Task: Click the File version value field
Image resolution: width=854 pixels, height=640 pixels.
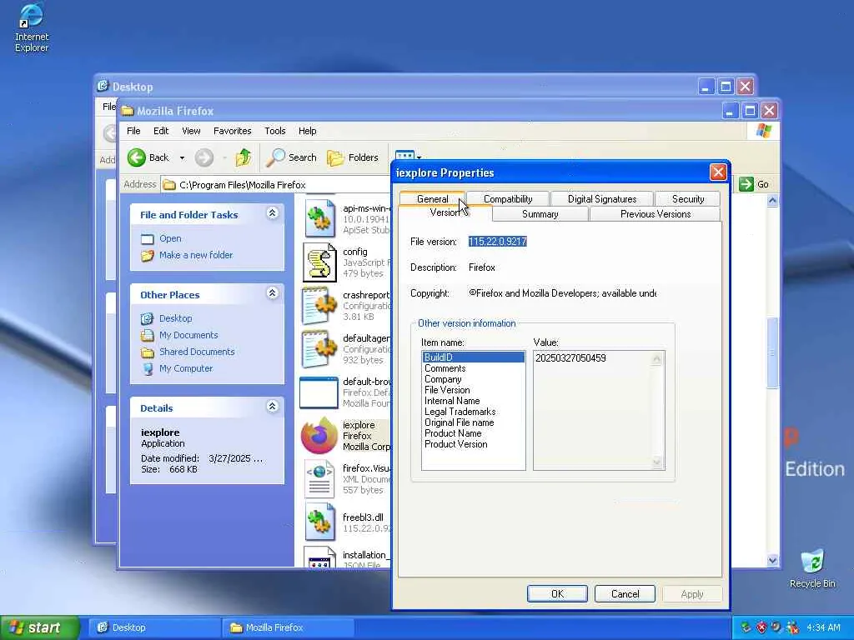Action: pyautogui.click(x=498, y=242)
